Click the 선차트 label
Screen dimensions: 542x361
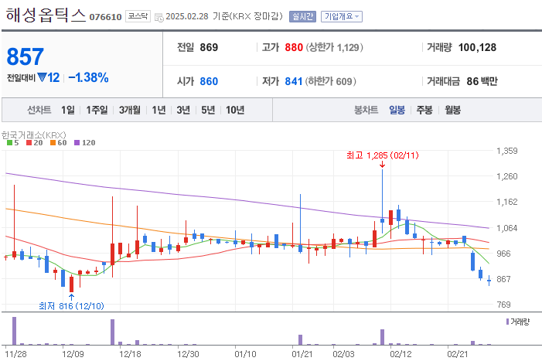coord(39,111)
